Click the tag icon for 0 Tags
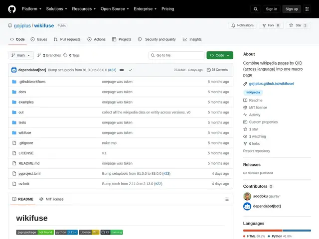 coord(65,55)
